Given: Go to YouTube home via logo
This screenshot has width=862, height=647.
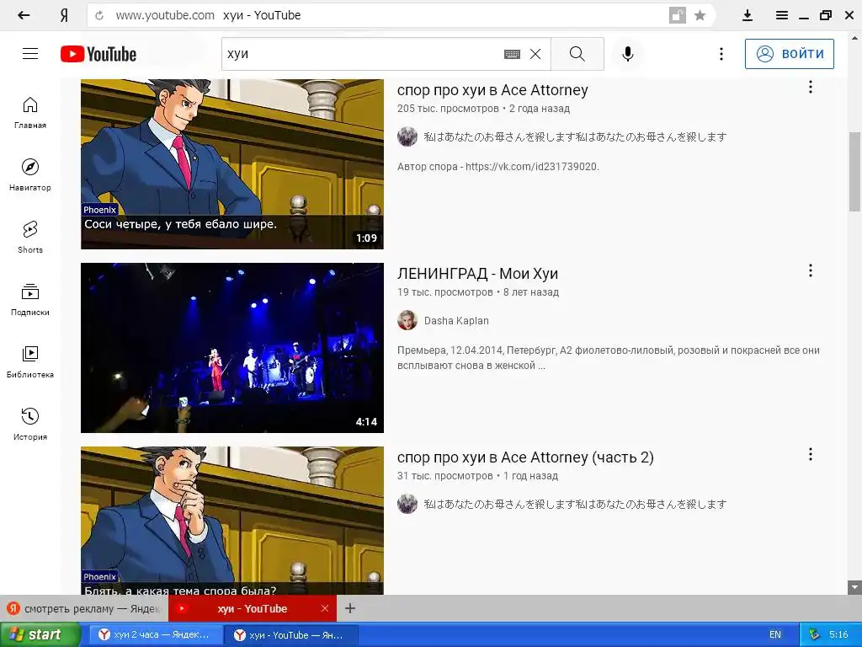Looking at the screenshot, I should tap(98, 54).
